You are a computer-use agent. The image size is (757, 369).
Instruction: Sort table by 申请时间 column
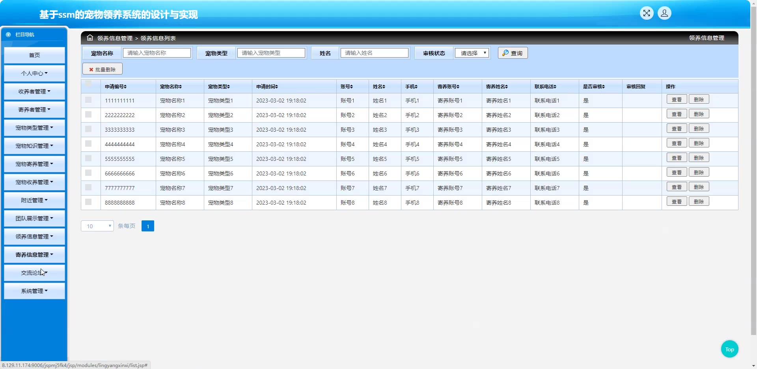[267, 87]
